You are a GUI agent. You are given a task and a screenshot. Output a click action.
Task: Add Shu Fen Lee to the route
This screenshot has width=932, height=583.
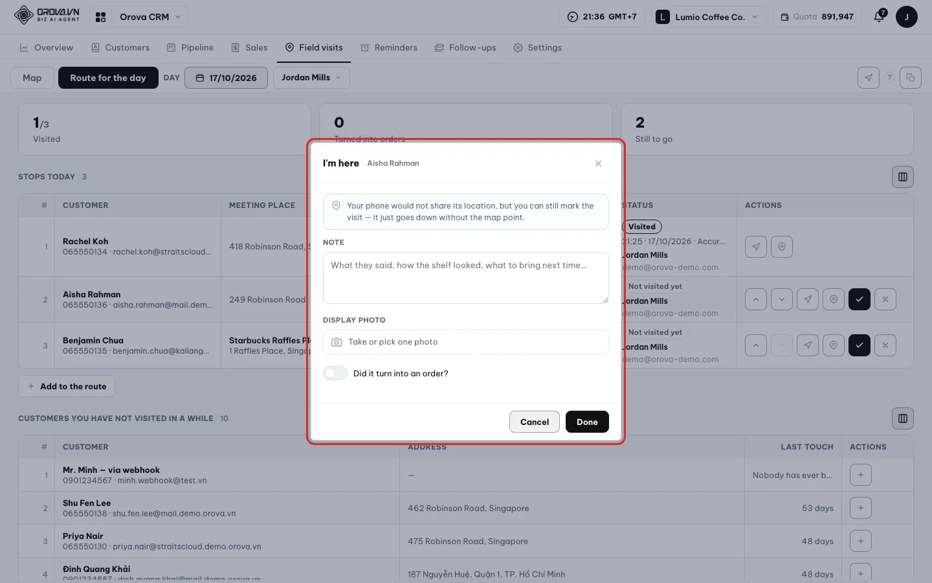click(861, 508)
